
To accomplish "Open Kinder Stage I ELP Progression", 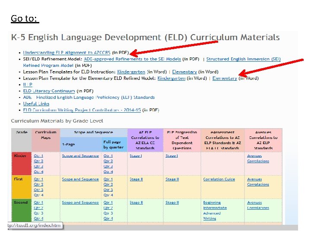I will (172, 156).
